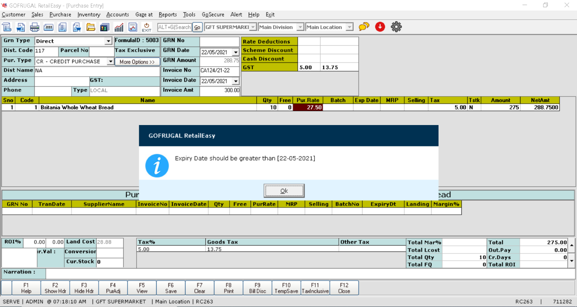Expand the Pur. Type dropdown
The width and height of the screenshot is (577, 307).
110,62
